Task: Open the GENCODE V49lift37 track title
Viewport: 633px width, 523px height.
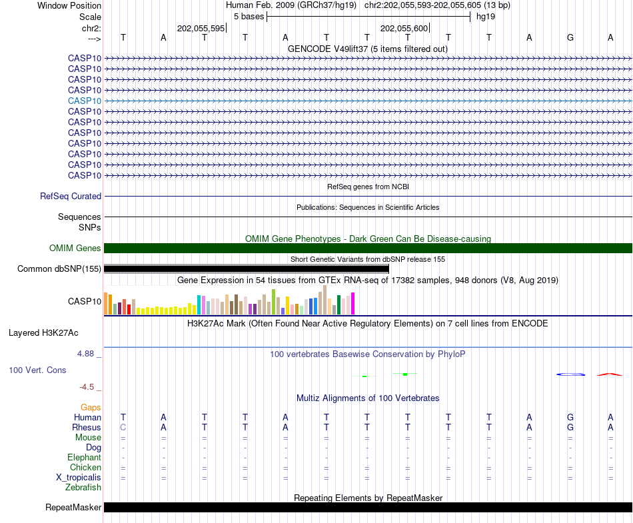Action: point(367,49)
